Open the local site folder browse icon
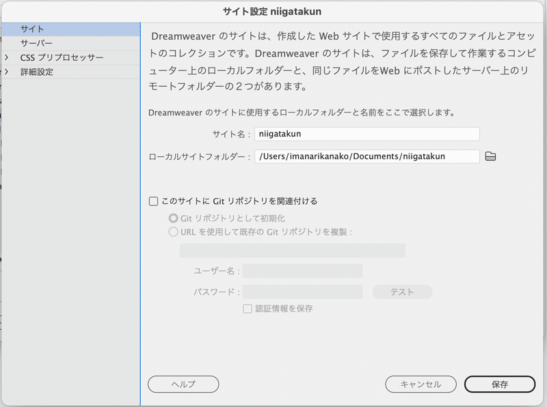 pyautogui.click(x=490, y=156)
